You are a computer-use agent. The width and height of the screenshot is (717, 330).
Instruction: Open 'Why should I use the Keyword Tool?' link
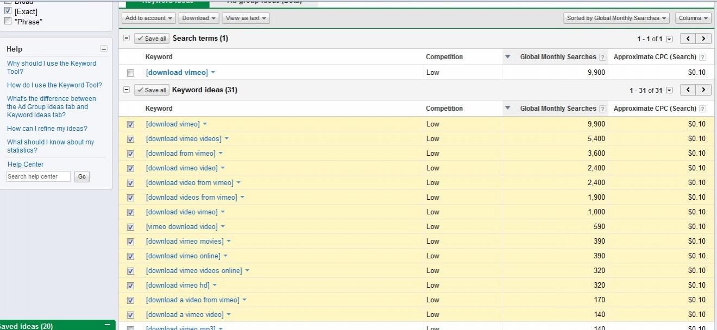coord(52,67)
